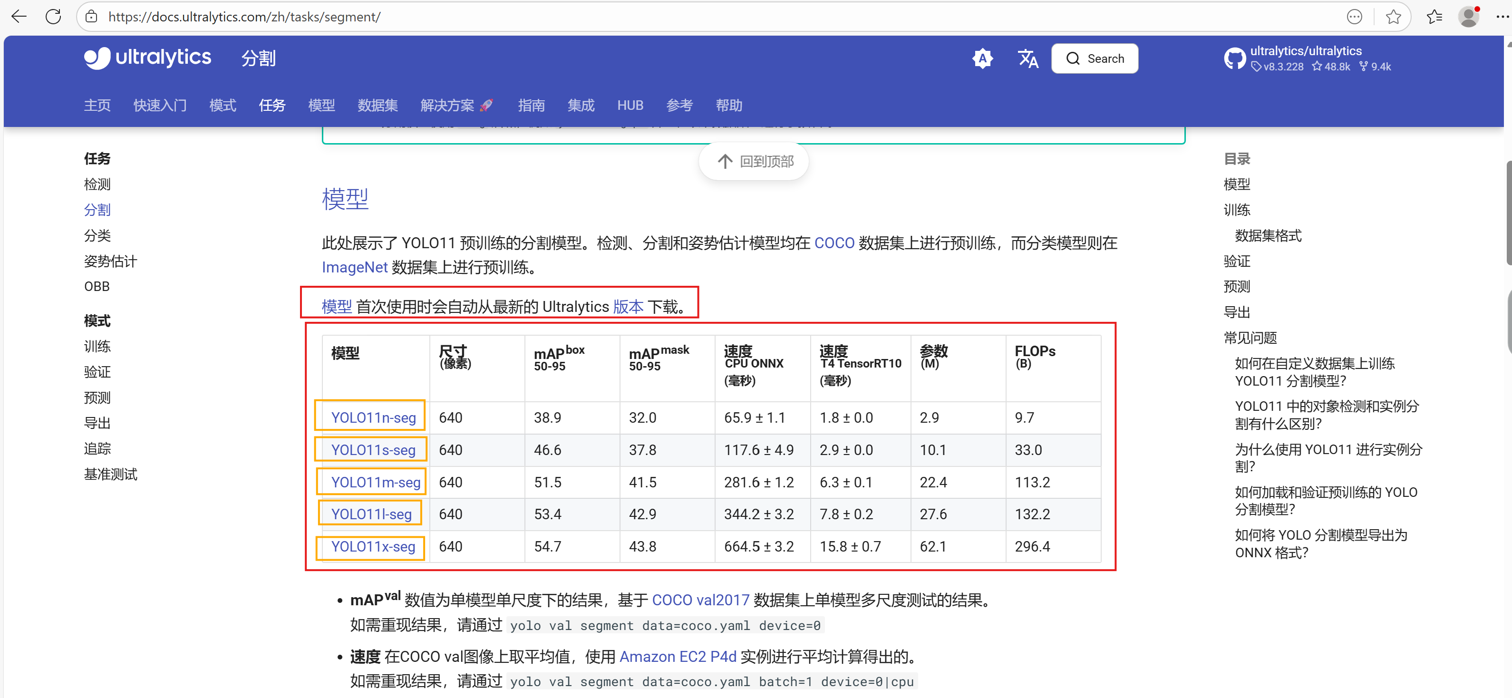
Task: Select OBB in the left sidebar
Action: [96, 287]
